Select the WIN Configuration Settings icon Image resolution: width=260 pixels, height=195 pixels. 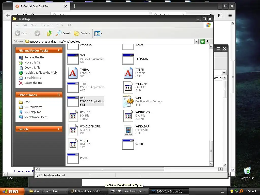128,102
